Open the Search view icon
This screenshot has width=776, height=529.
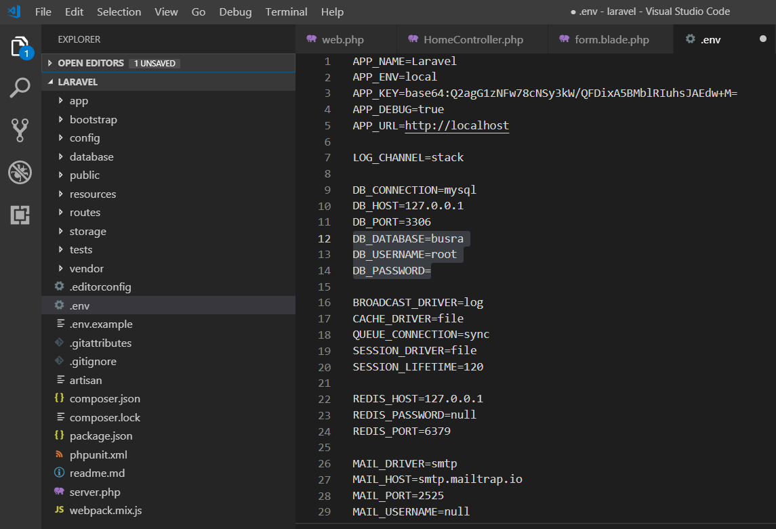[x=20, y=87]
